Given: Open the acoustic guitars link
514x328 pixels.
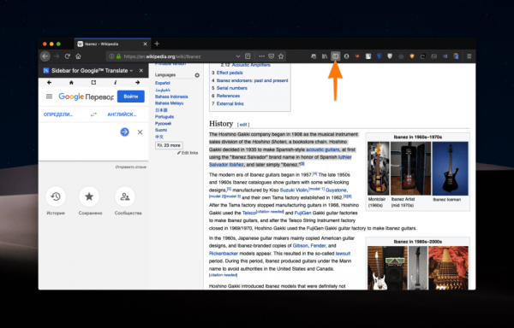Looking at the screenshot, I should coord(323,149).
